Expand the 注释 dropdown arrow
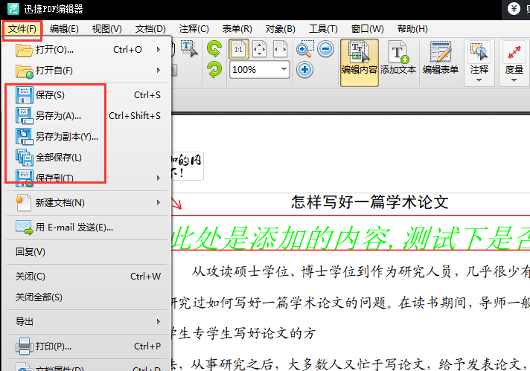The height and width of the screenshot is (371, 530). pos(479,80)
